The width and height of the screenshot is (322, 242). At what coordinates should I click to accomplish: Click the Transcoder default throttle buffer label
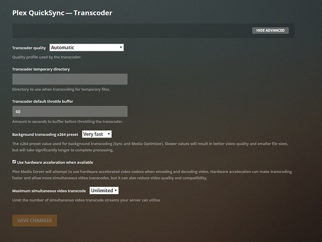[43, 101]
